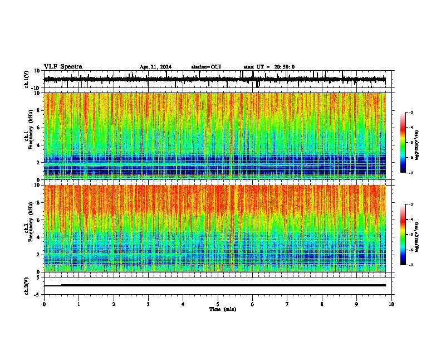Screen dimensions: 441x341
Task: Click time axis tick label "7"
Action: pos(287,304)
